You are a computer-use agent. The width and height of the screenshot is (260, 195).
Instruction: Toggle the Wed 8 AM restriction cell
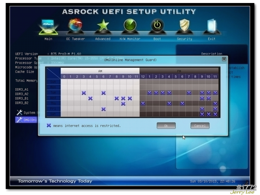(x=117, y=99)
